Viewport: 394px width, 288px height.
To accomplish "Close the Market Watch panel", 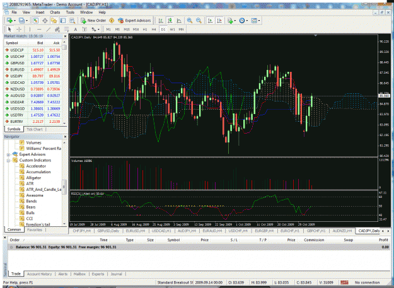I will point(65,36).
